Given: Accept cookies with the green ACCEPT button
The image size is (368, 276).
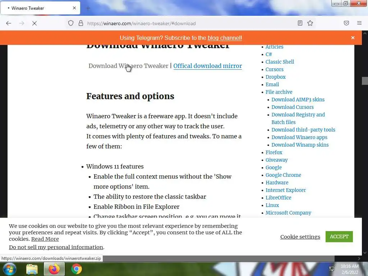Looking at the screenshot, I should (x=339, y=236).
